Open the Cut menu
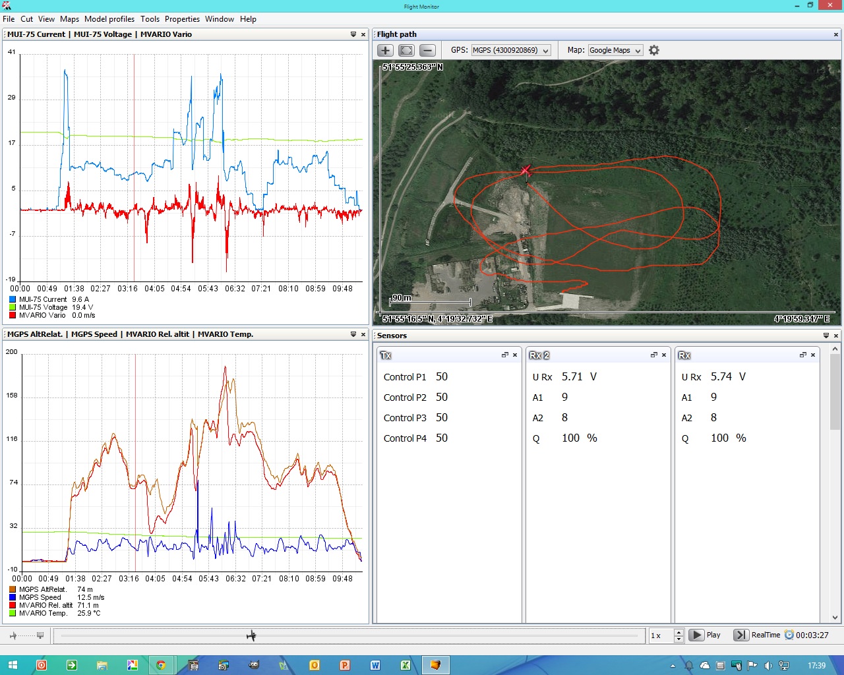The height and width of the screenshot is (675, 844). [x=27, y=19]
